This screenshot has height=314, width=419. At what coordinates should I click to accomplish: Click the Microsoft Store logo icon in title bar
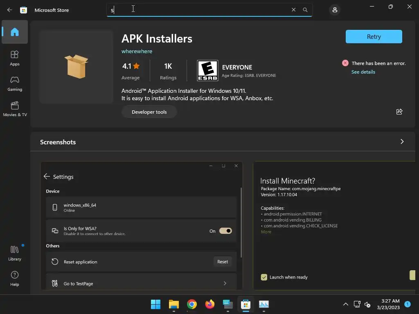point(23,10)
